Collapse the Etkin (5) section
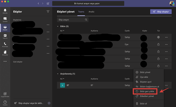 (58, 26)
